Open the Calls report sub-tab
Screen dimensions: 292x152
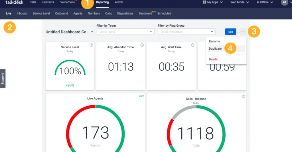click(x=108, y=14)
